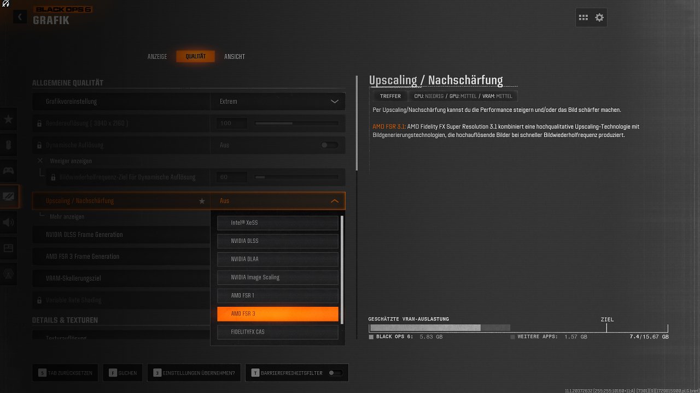Click the Renderauflösung slider
700x393 pixels.
pyautogui.click(x=296, y=123)
